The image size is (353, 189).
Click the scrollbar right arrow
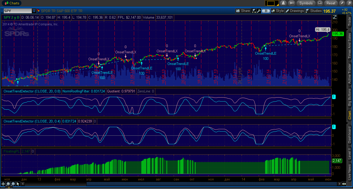(340, 184)
